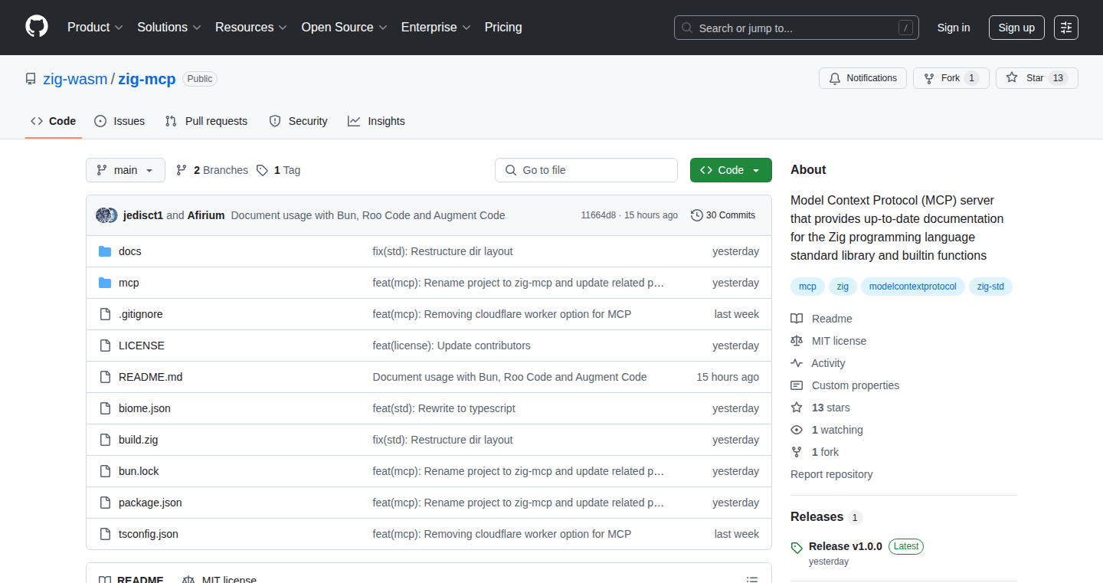
Task: Select the Code tab
Action: coord(54,121)
